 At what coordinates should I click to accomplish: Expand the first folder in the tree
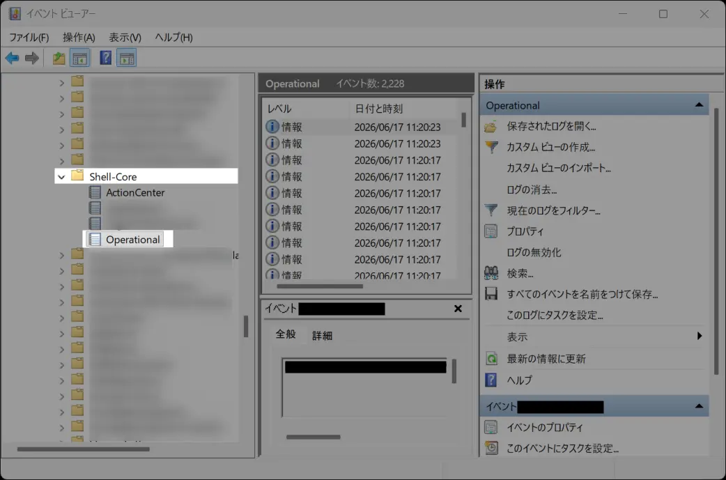click(61, 84)
